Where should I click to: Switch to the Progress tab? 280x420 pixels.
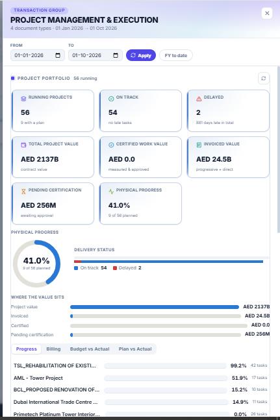point(26,349)
